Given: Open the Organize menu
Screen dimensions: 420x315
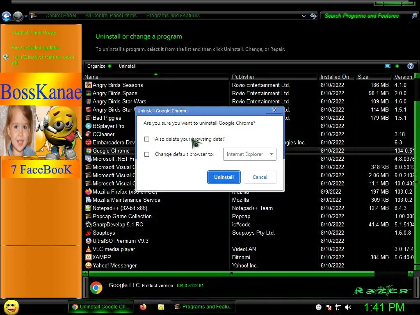Looking at the screenshot, I should coord(99,66).
